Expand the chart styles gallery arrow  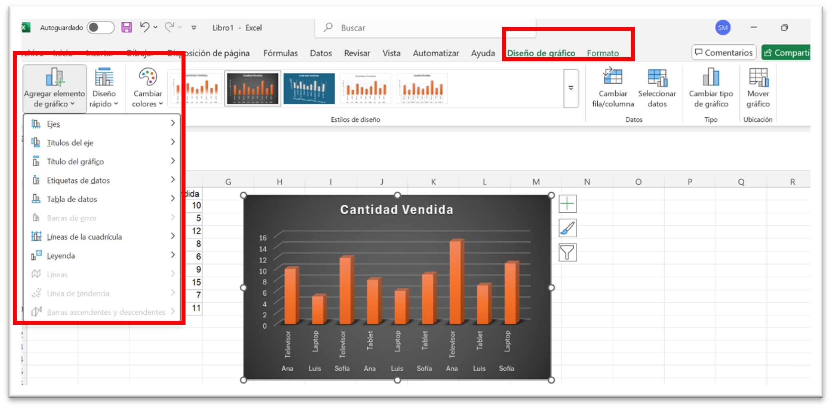[571, 88]
